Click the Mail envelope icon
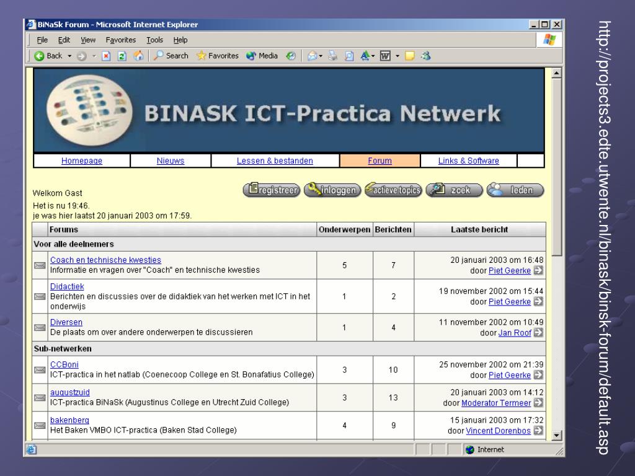Screen dimensions: 635x476 point(312,56)
